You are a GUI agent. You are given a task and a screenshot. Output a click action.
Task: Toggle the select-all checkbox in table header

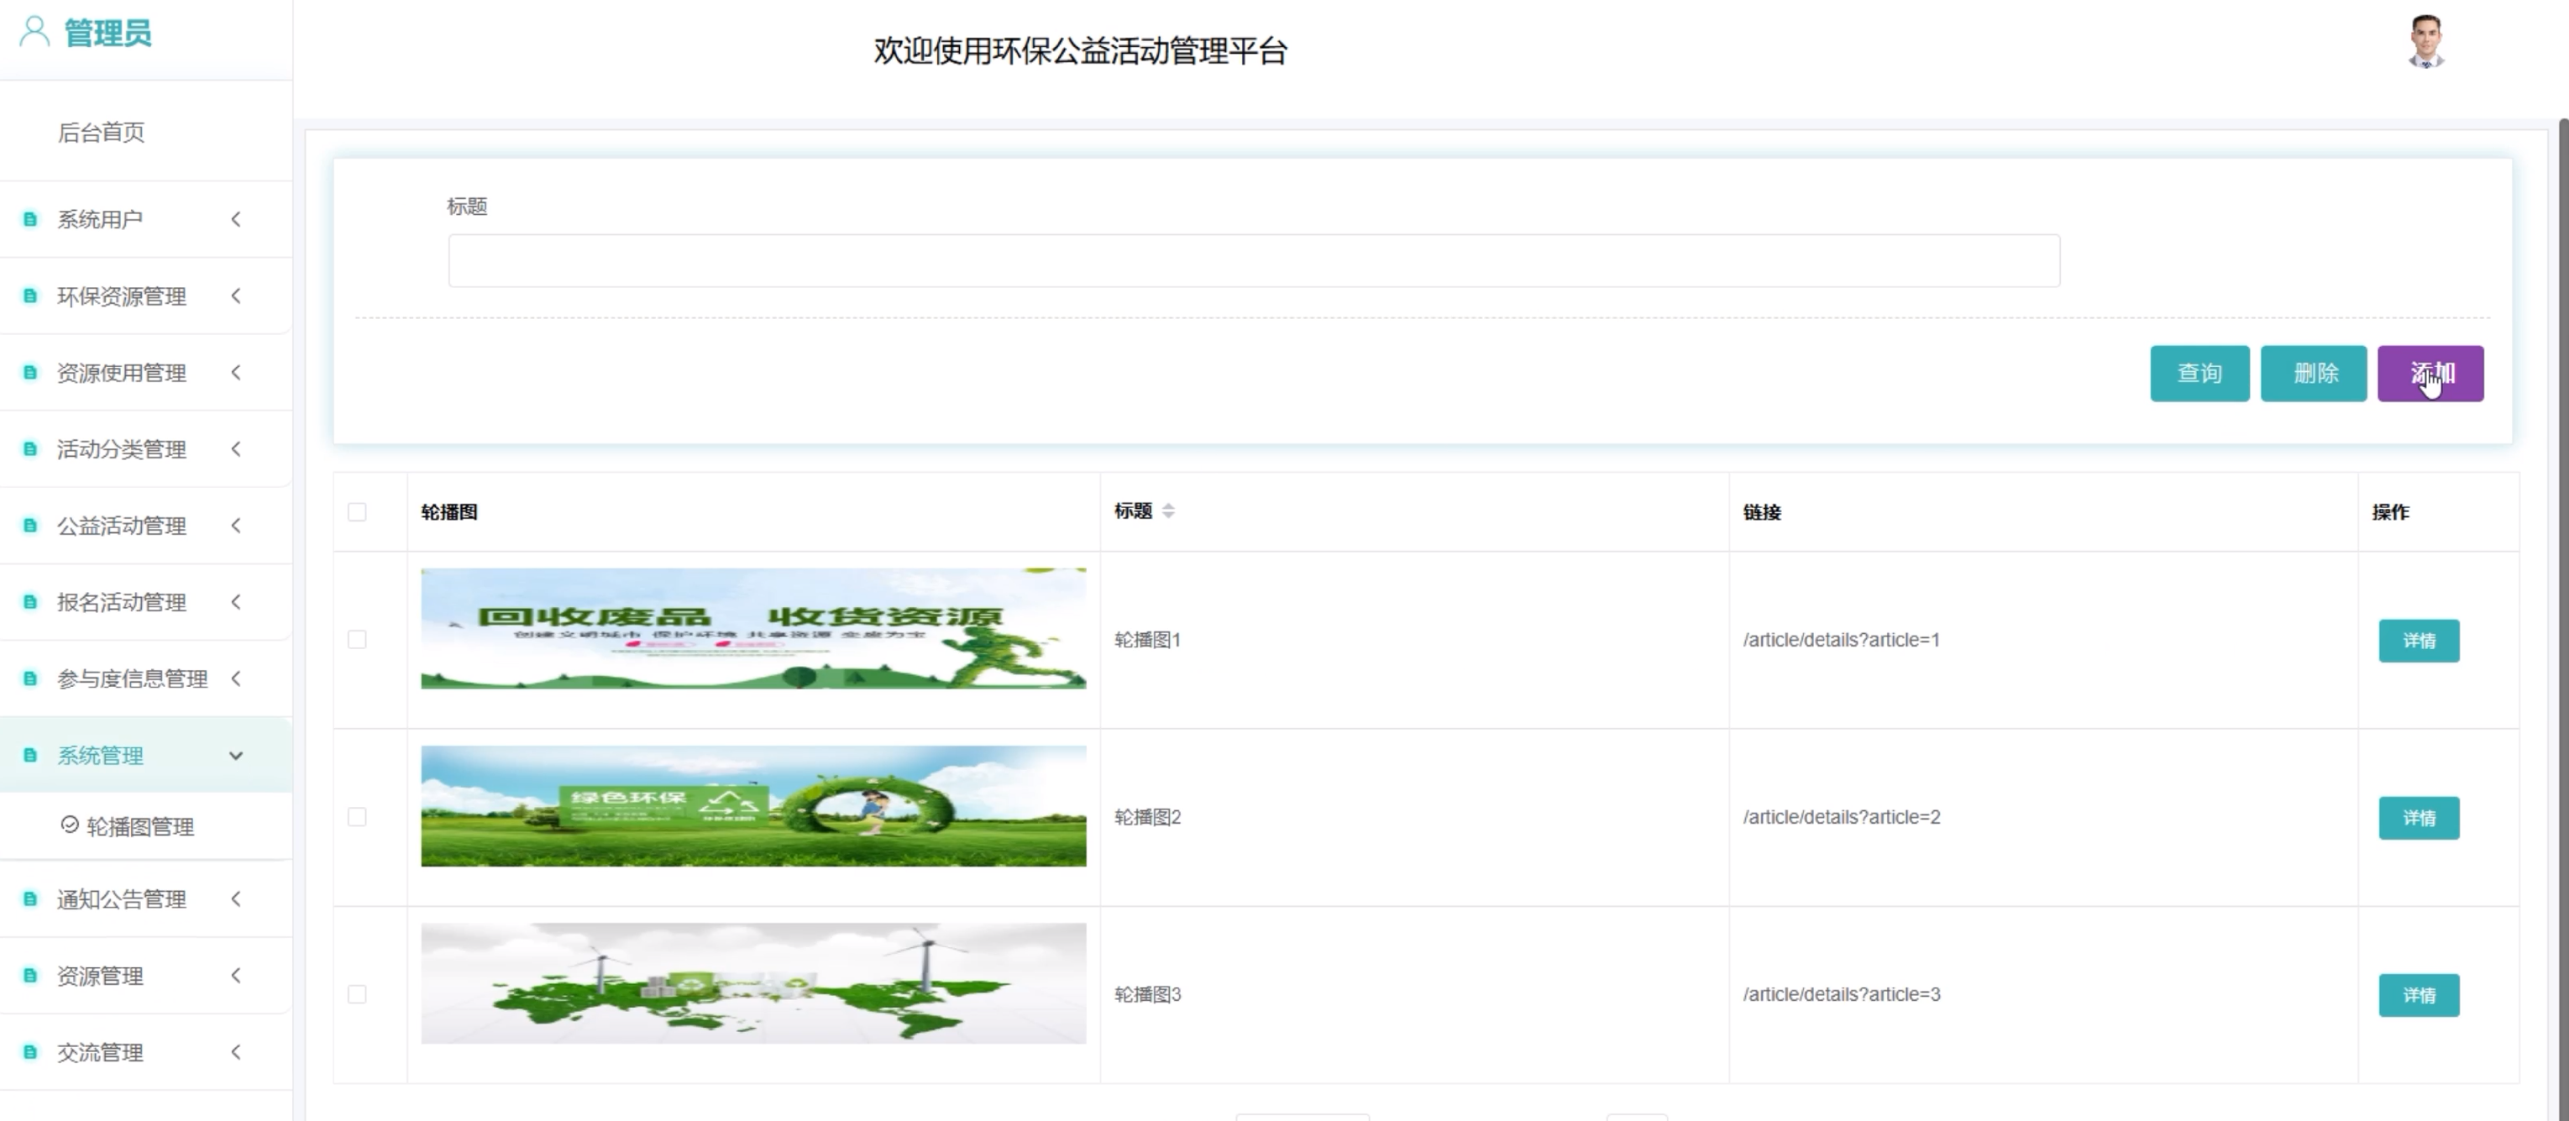(357, 511)
